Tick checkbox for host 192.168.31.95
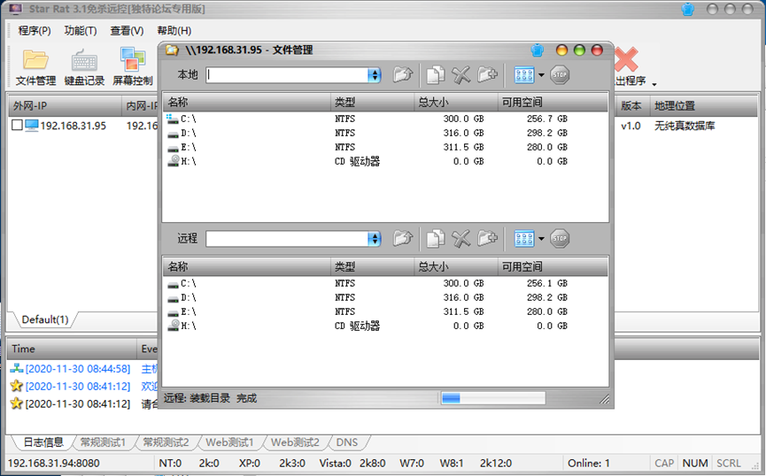Image resolution: width=766 pixels, height=476 pixels. click(17, 126)
